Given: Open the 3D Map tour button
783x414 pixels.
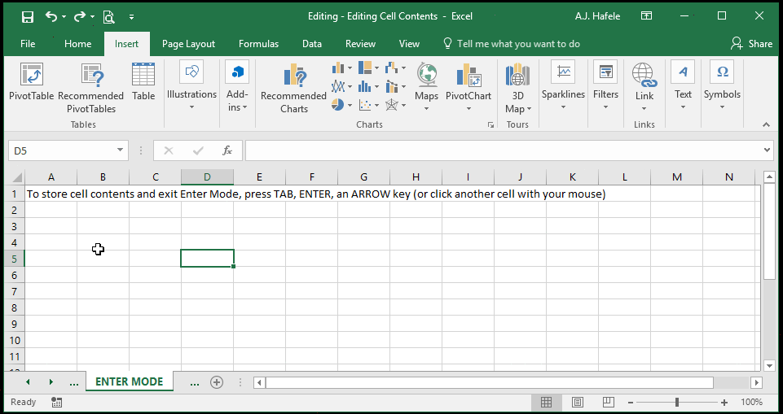Looking at the screenshot, I should [517, 88].
